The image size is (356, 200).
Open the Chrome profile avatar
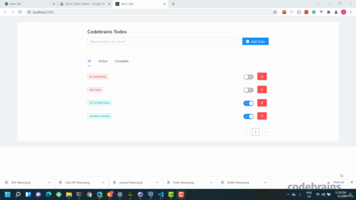pos(344,12)
